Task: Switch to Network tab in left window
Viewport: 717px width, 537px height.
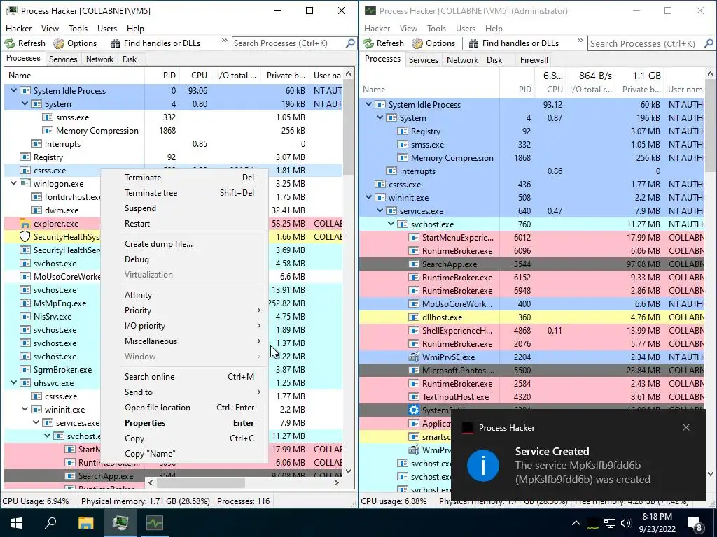Action: [x=99, y=59]
